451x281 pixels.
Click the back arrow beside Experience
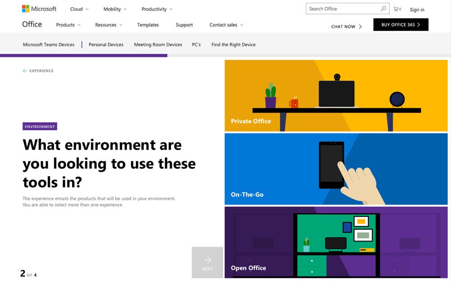25,71
